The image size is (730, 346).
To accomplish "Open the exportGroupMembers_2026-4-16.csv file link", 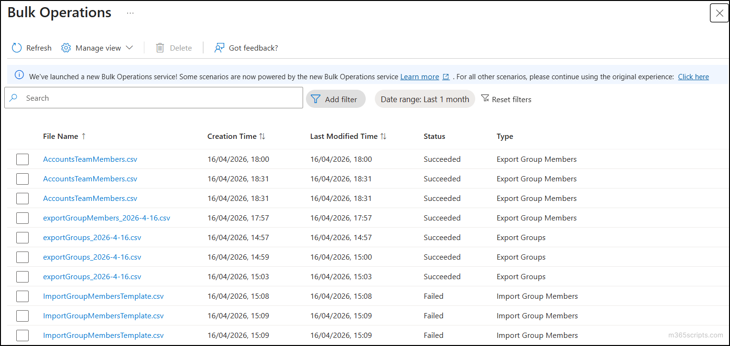I will pyautogui.click(x=107, y=218).
